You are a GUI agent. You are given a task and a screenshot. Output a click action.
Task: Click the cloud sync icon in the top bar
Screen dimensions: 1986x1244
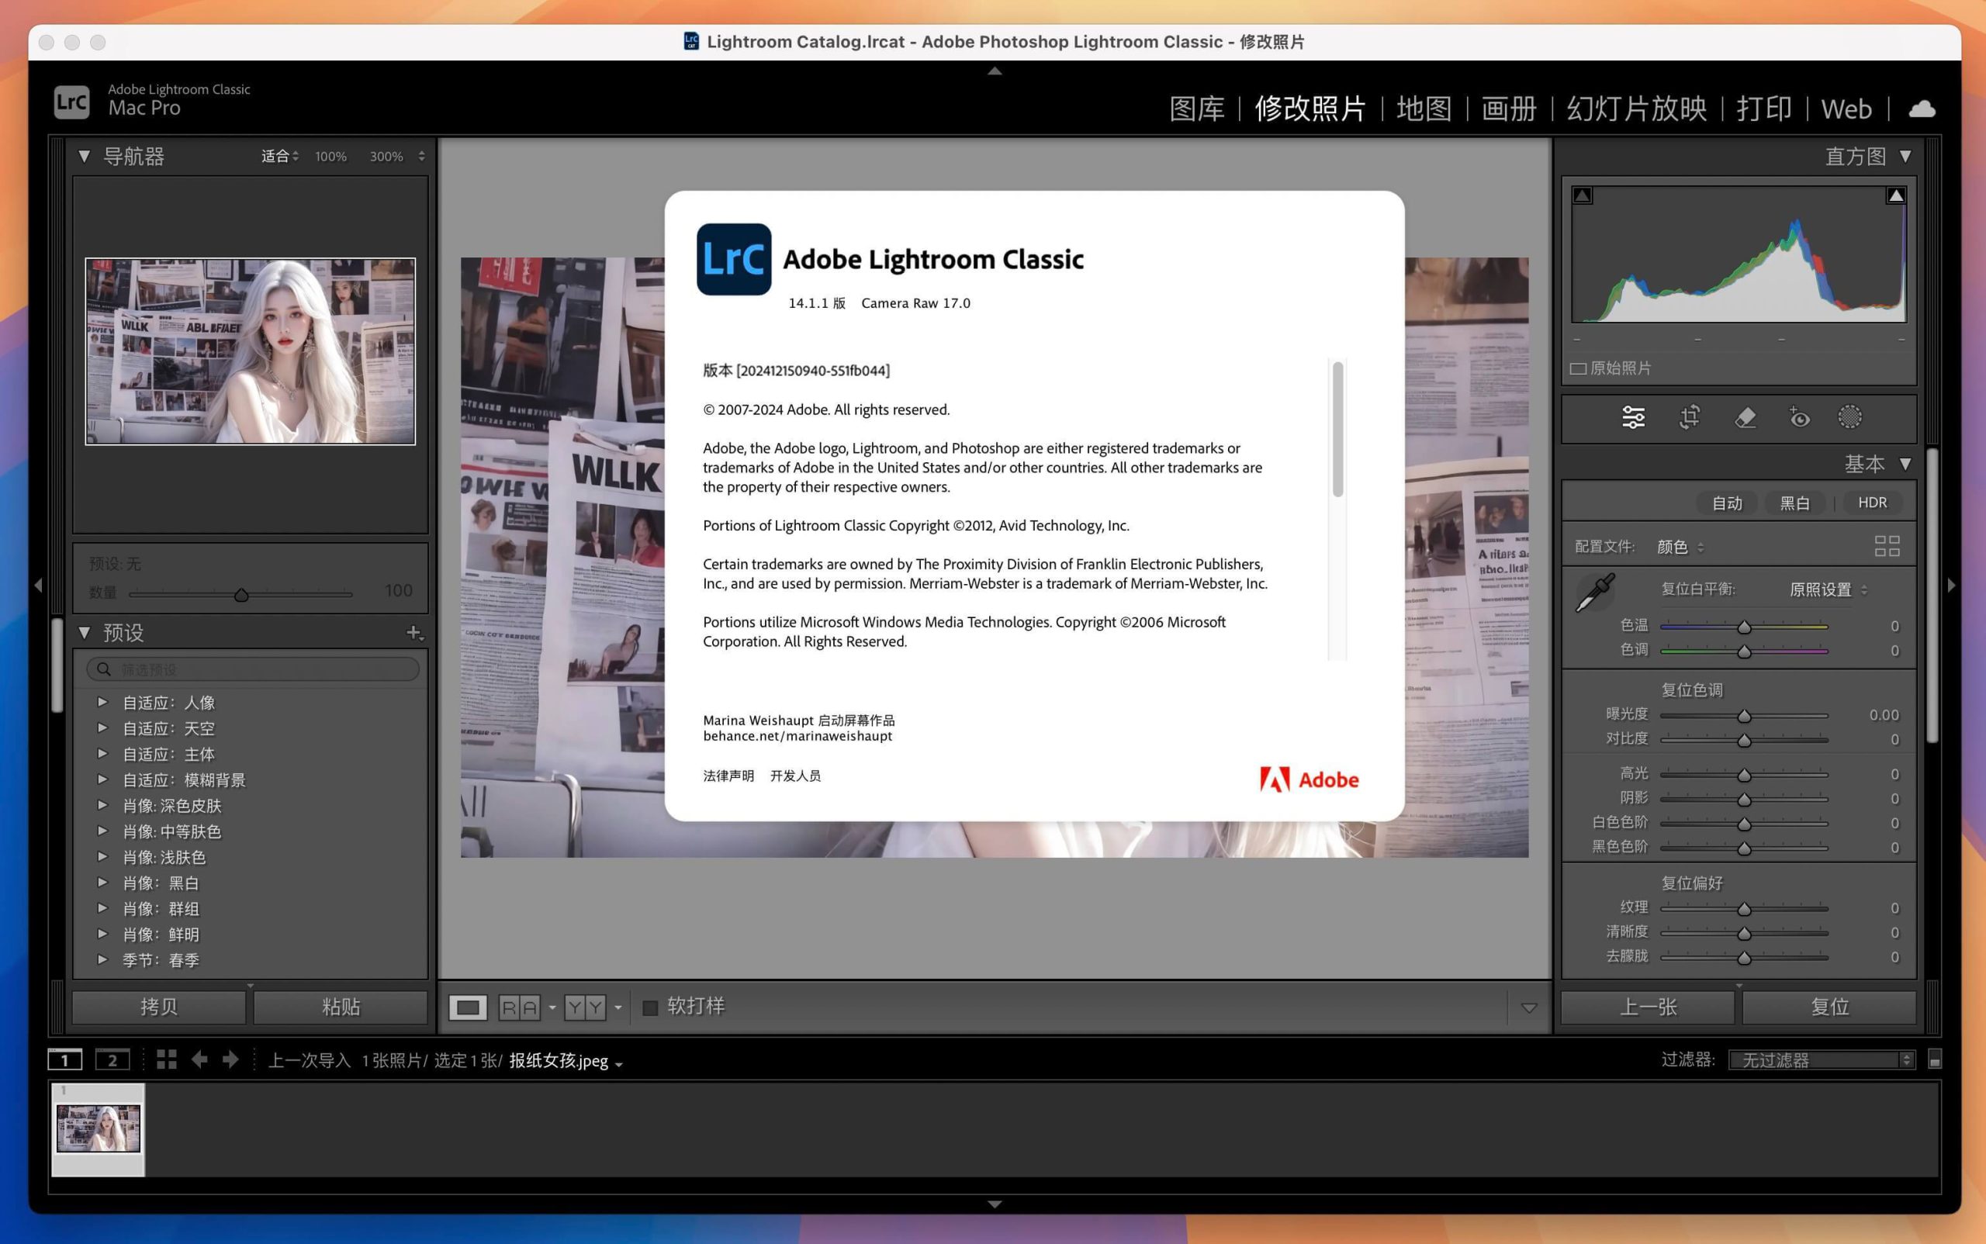1921,108
